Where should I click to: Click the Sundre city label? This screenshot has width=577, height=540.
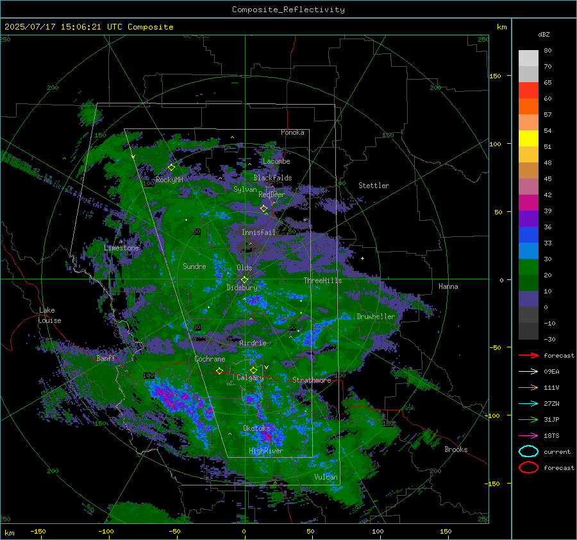194,266
